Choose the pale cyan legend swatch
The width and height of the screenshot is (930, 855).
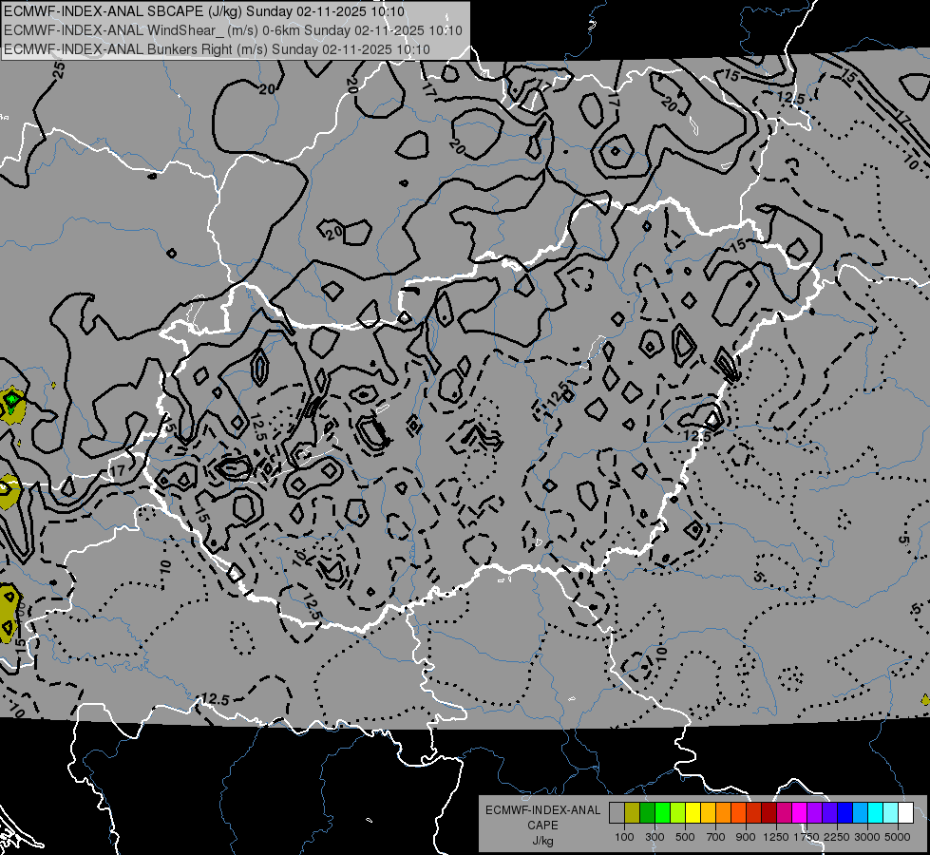tap(891, 813)
